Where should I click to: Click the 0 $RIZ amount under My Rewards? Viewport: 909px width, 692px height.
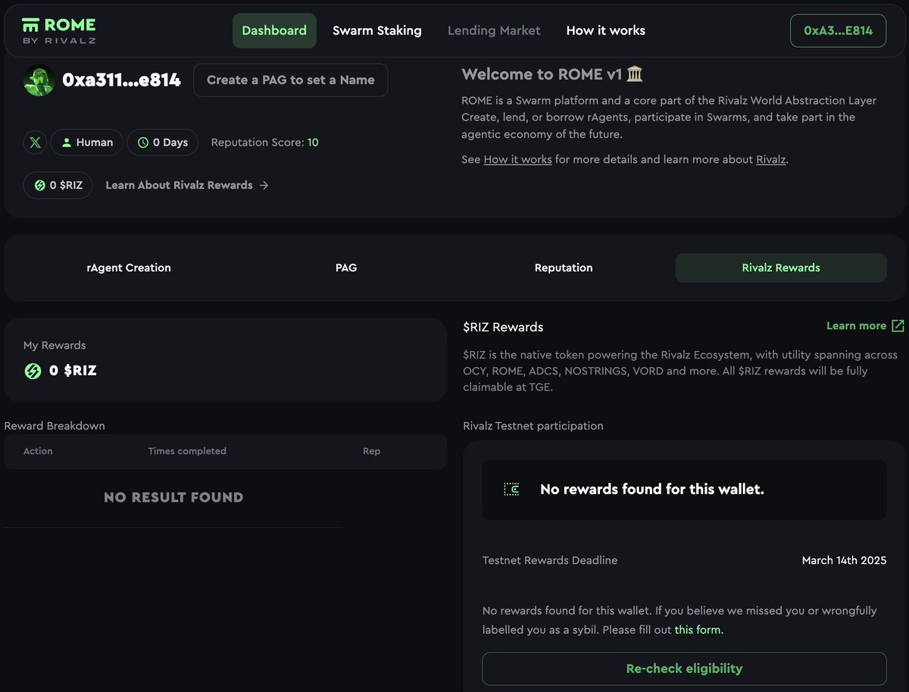click(73, 371)
